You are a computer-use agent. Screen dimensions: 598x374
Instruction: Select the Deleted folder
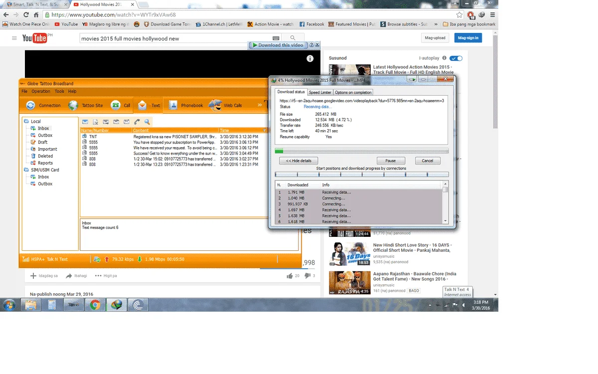(x=45, y=156)
